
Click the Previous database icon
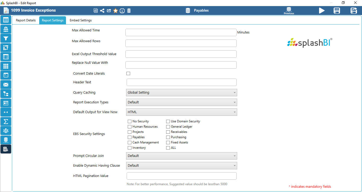289,11
